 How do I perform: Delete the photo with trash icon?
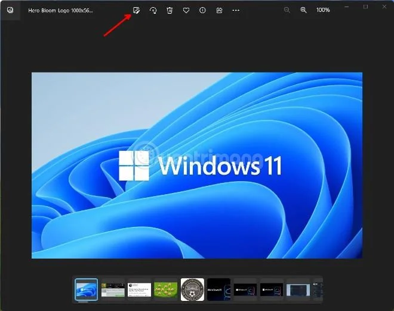170,10
